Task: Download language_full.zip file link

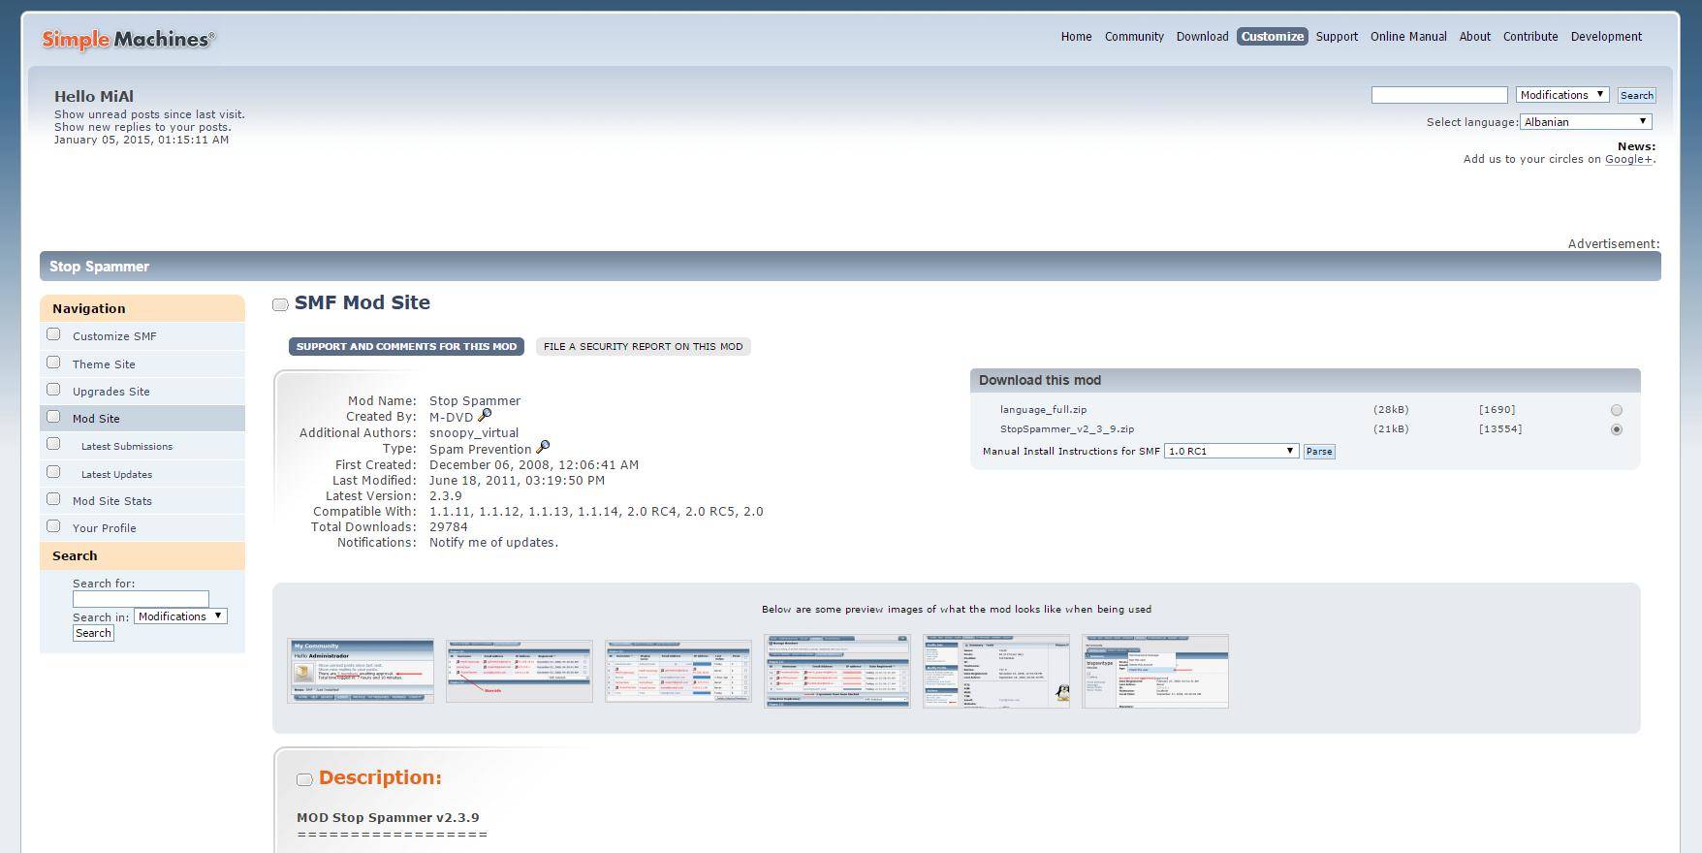Action: pos(1043,410)
